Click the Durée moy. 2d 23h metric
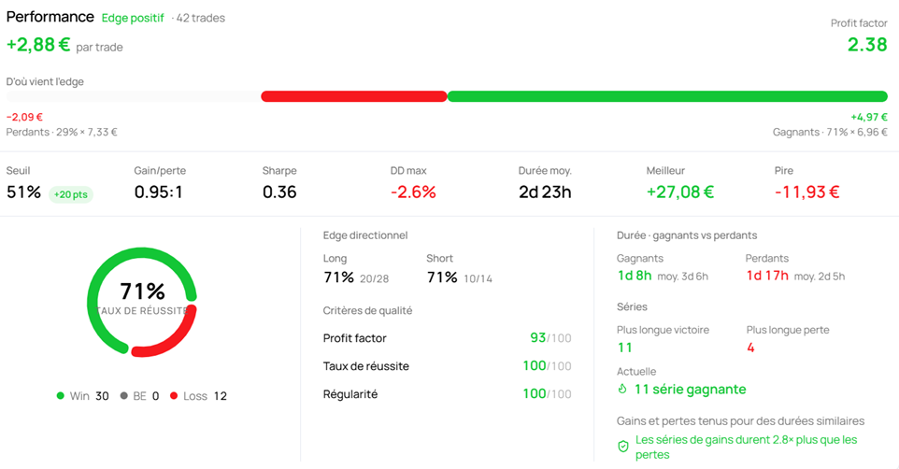This screenshot has width=899, height=469. point(545,183)
